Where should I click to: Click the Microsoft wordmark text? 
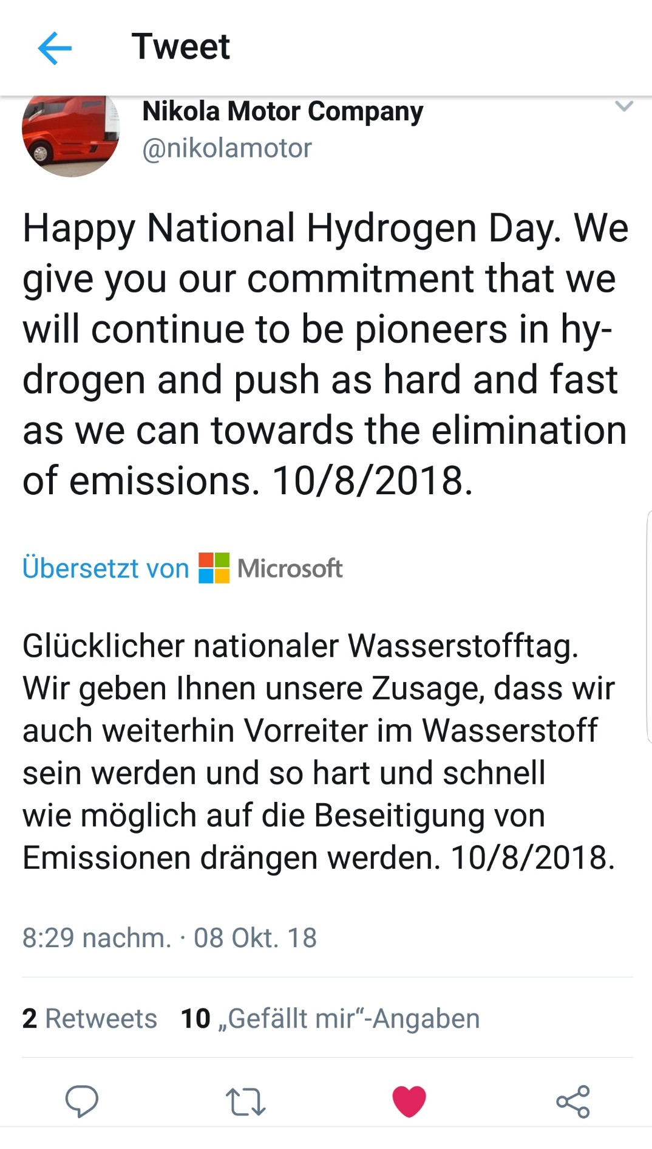pyautogui.click(x=290, y=568)
